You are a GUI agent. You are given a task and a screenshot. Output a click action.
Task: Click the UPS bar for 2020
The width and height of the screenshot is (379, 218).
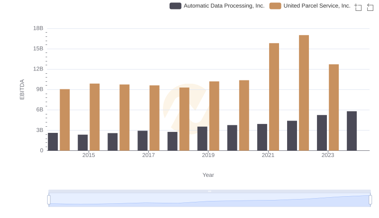pyautogui.click(x=244, y=115)
